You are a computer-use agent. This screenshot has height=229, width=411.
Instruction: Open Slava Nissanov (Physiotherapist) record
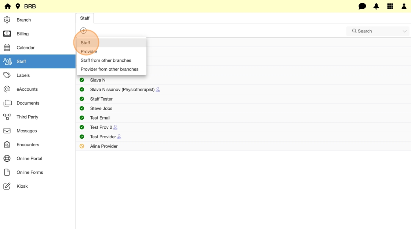click(x=122, y=90)
